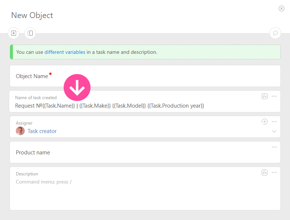Image resolution: width=290 pixels, height=220 pixels.
Task: Click the add block plus icon
Action: coord(14,34)
